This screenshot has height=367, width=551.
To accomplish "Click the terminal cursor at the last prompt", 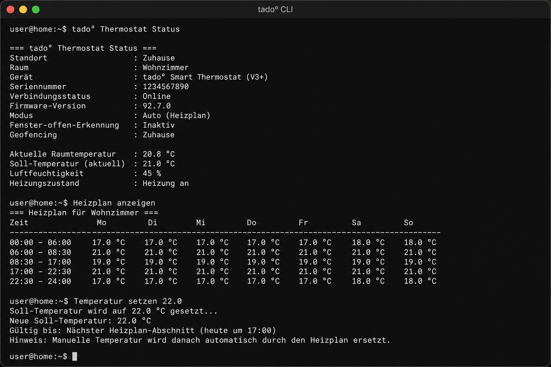I will coord(75,356).
